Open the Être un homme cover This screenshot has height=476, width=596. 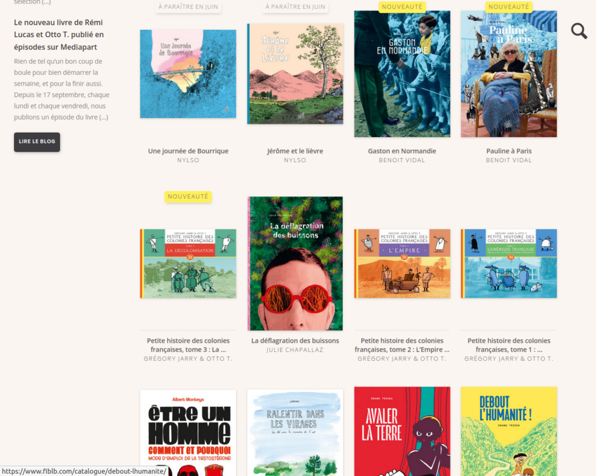[x=188, y=433]
